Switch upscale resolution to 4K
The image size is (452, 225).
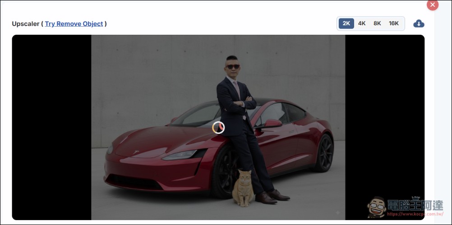(362, 23)
